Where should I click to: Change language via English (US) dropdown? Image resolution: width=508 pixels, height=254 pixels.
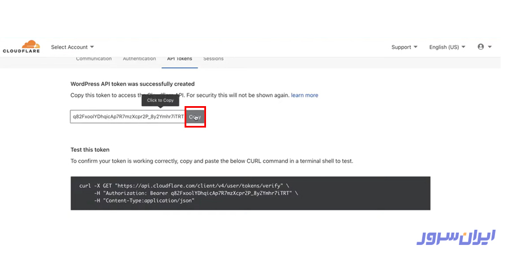tap(447, 47)
